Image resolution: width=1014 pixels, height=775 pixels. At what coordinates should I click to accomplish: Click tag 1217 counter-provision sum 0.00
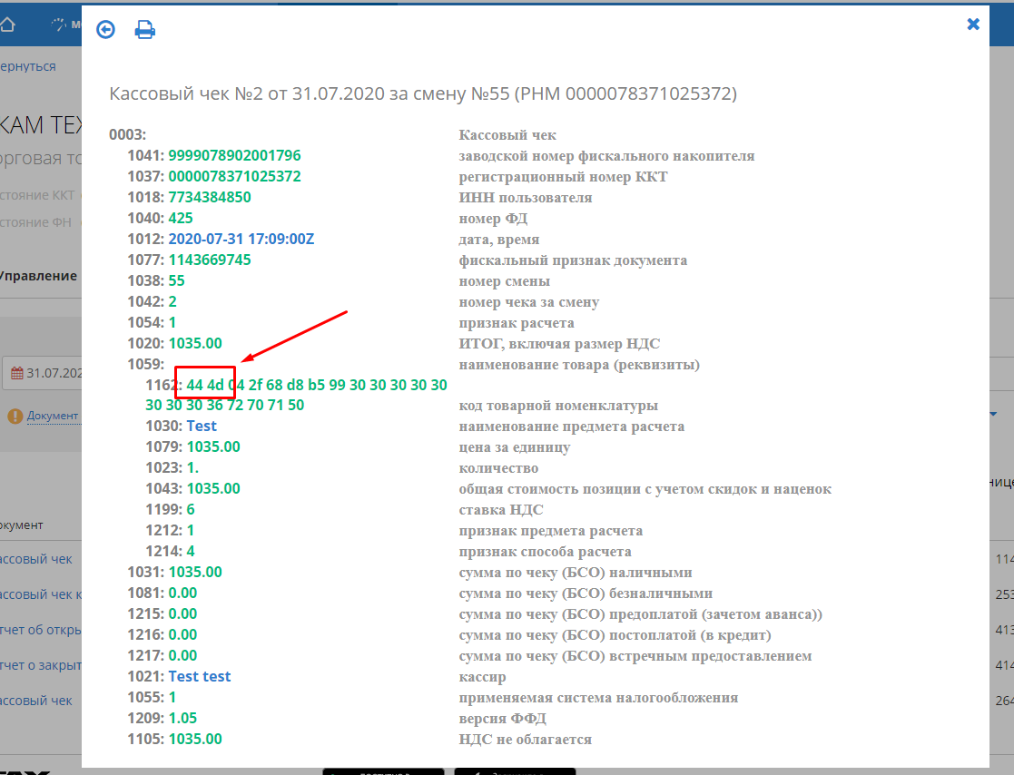(x=183, y=655)
